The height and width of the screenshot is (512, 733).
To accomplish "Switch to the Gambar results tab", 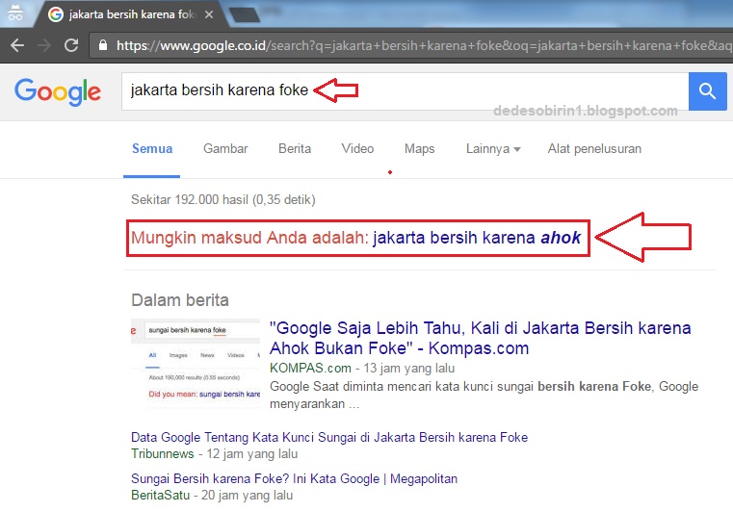I will [225, 148].
